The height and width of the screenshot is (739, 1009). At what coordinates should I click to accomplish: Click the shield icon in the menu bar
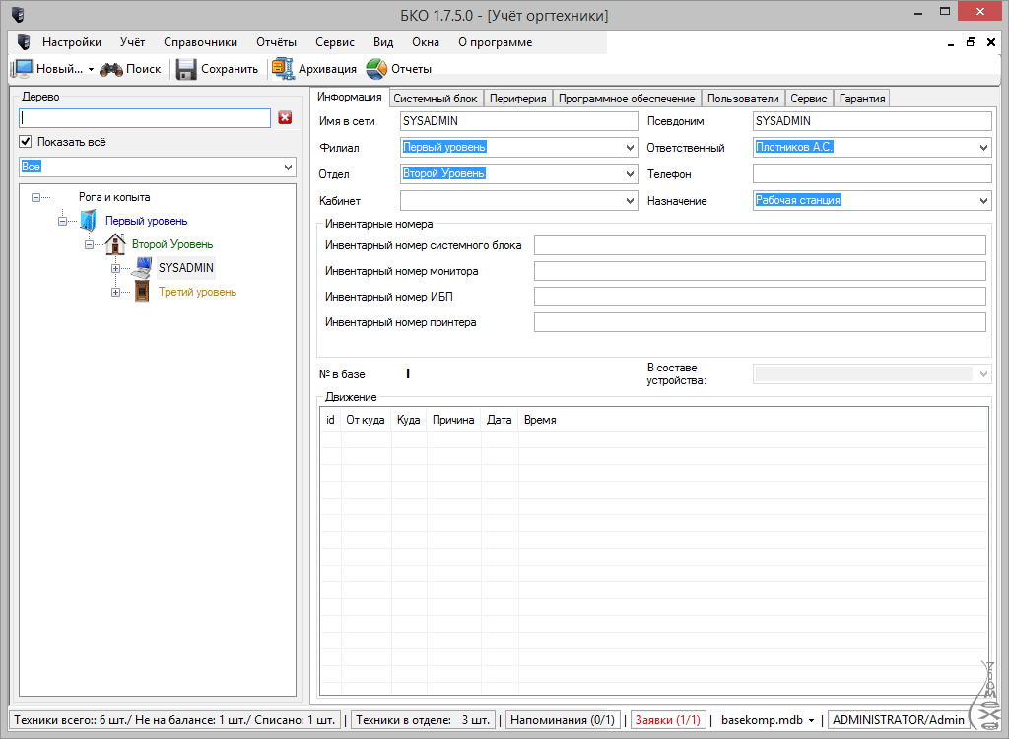click(24, 42)
